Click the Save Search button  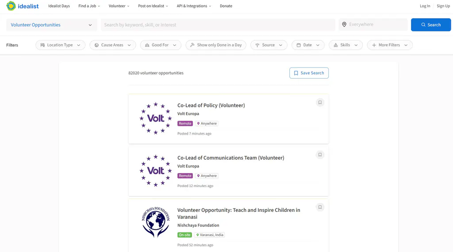tap(309, 73)
